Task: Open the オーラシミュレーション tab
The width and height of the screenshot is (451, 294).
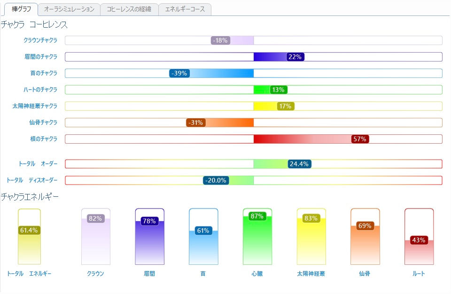Action: coord(69,9)
